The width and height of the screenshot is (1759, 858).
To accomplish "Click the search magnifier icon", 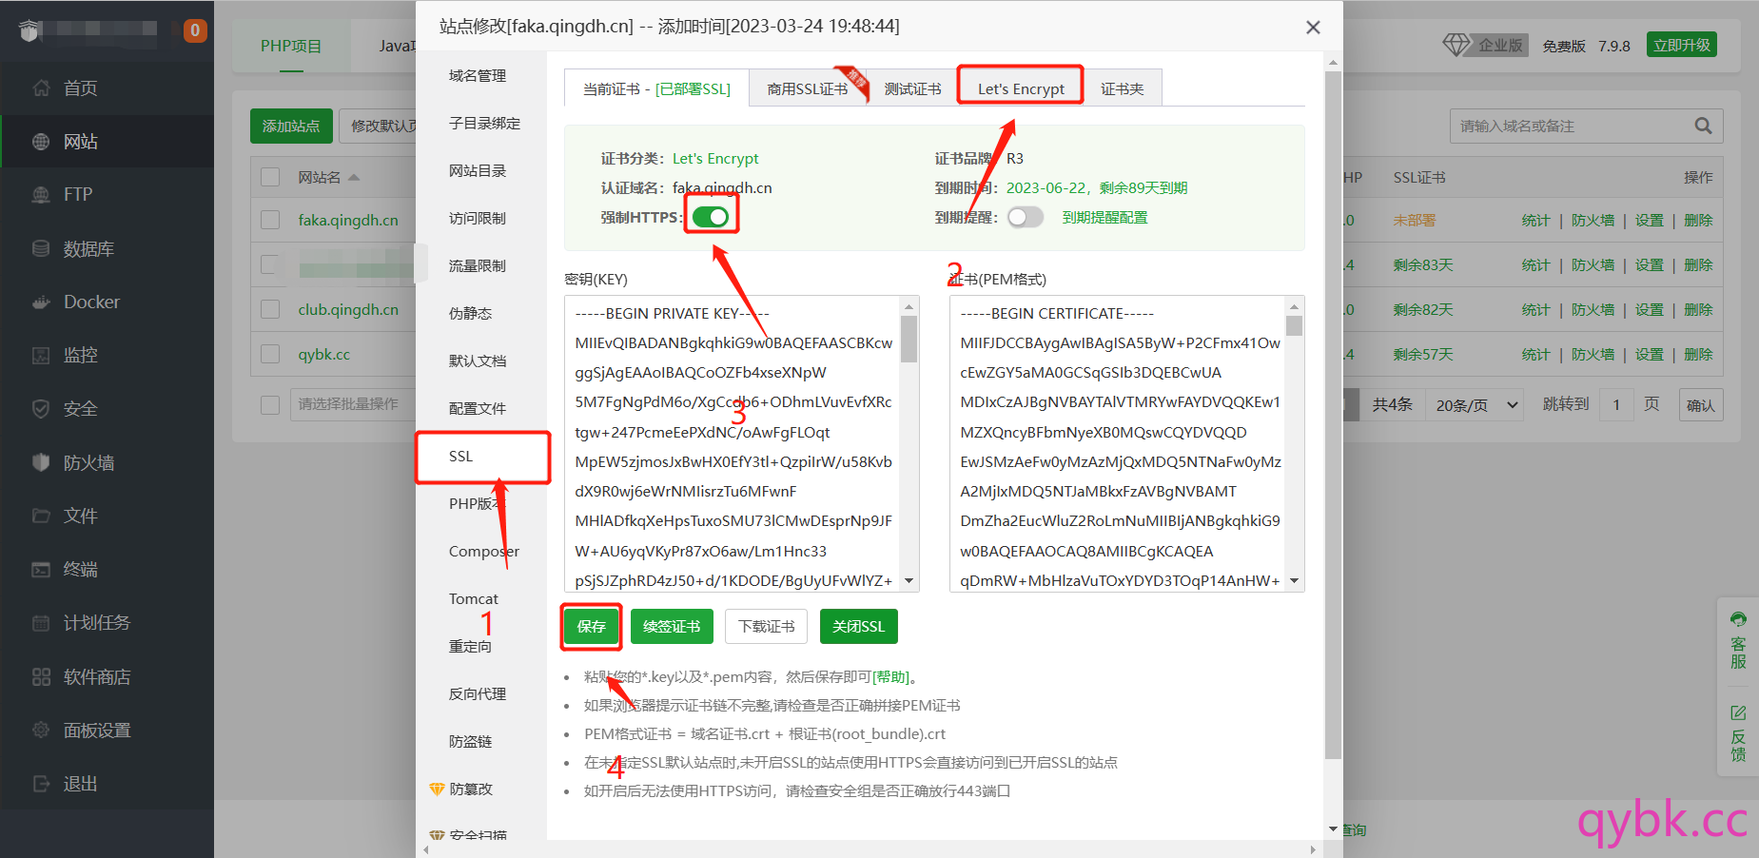I will point(1703,126).
